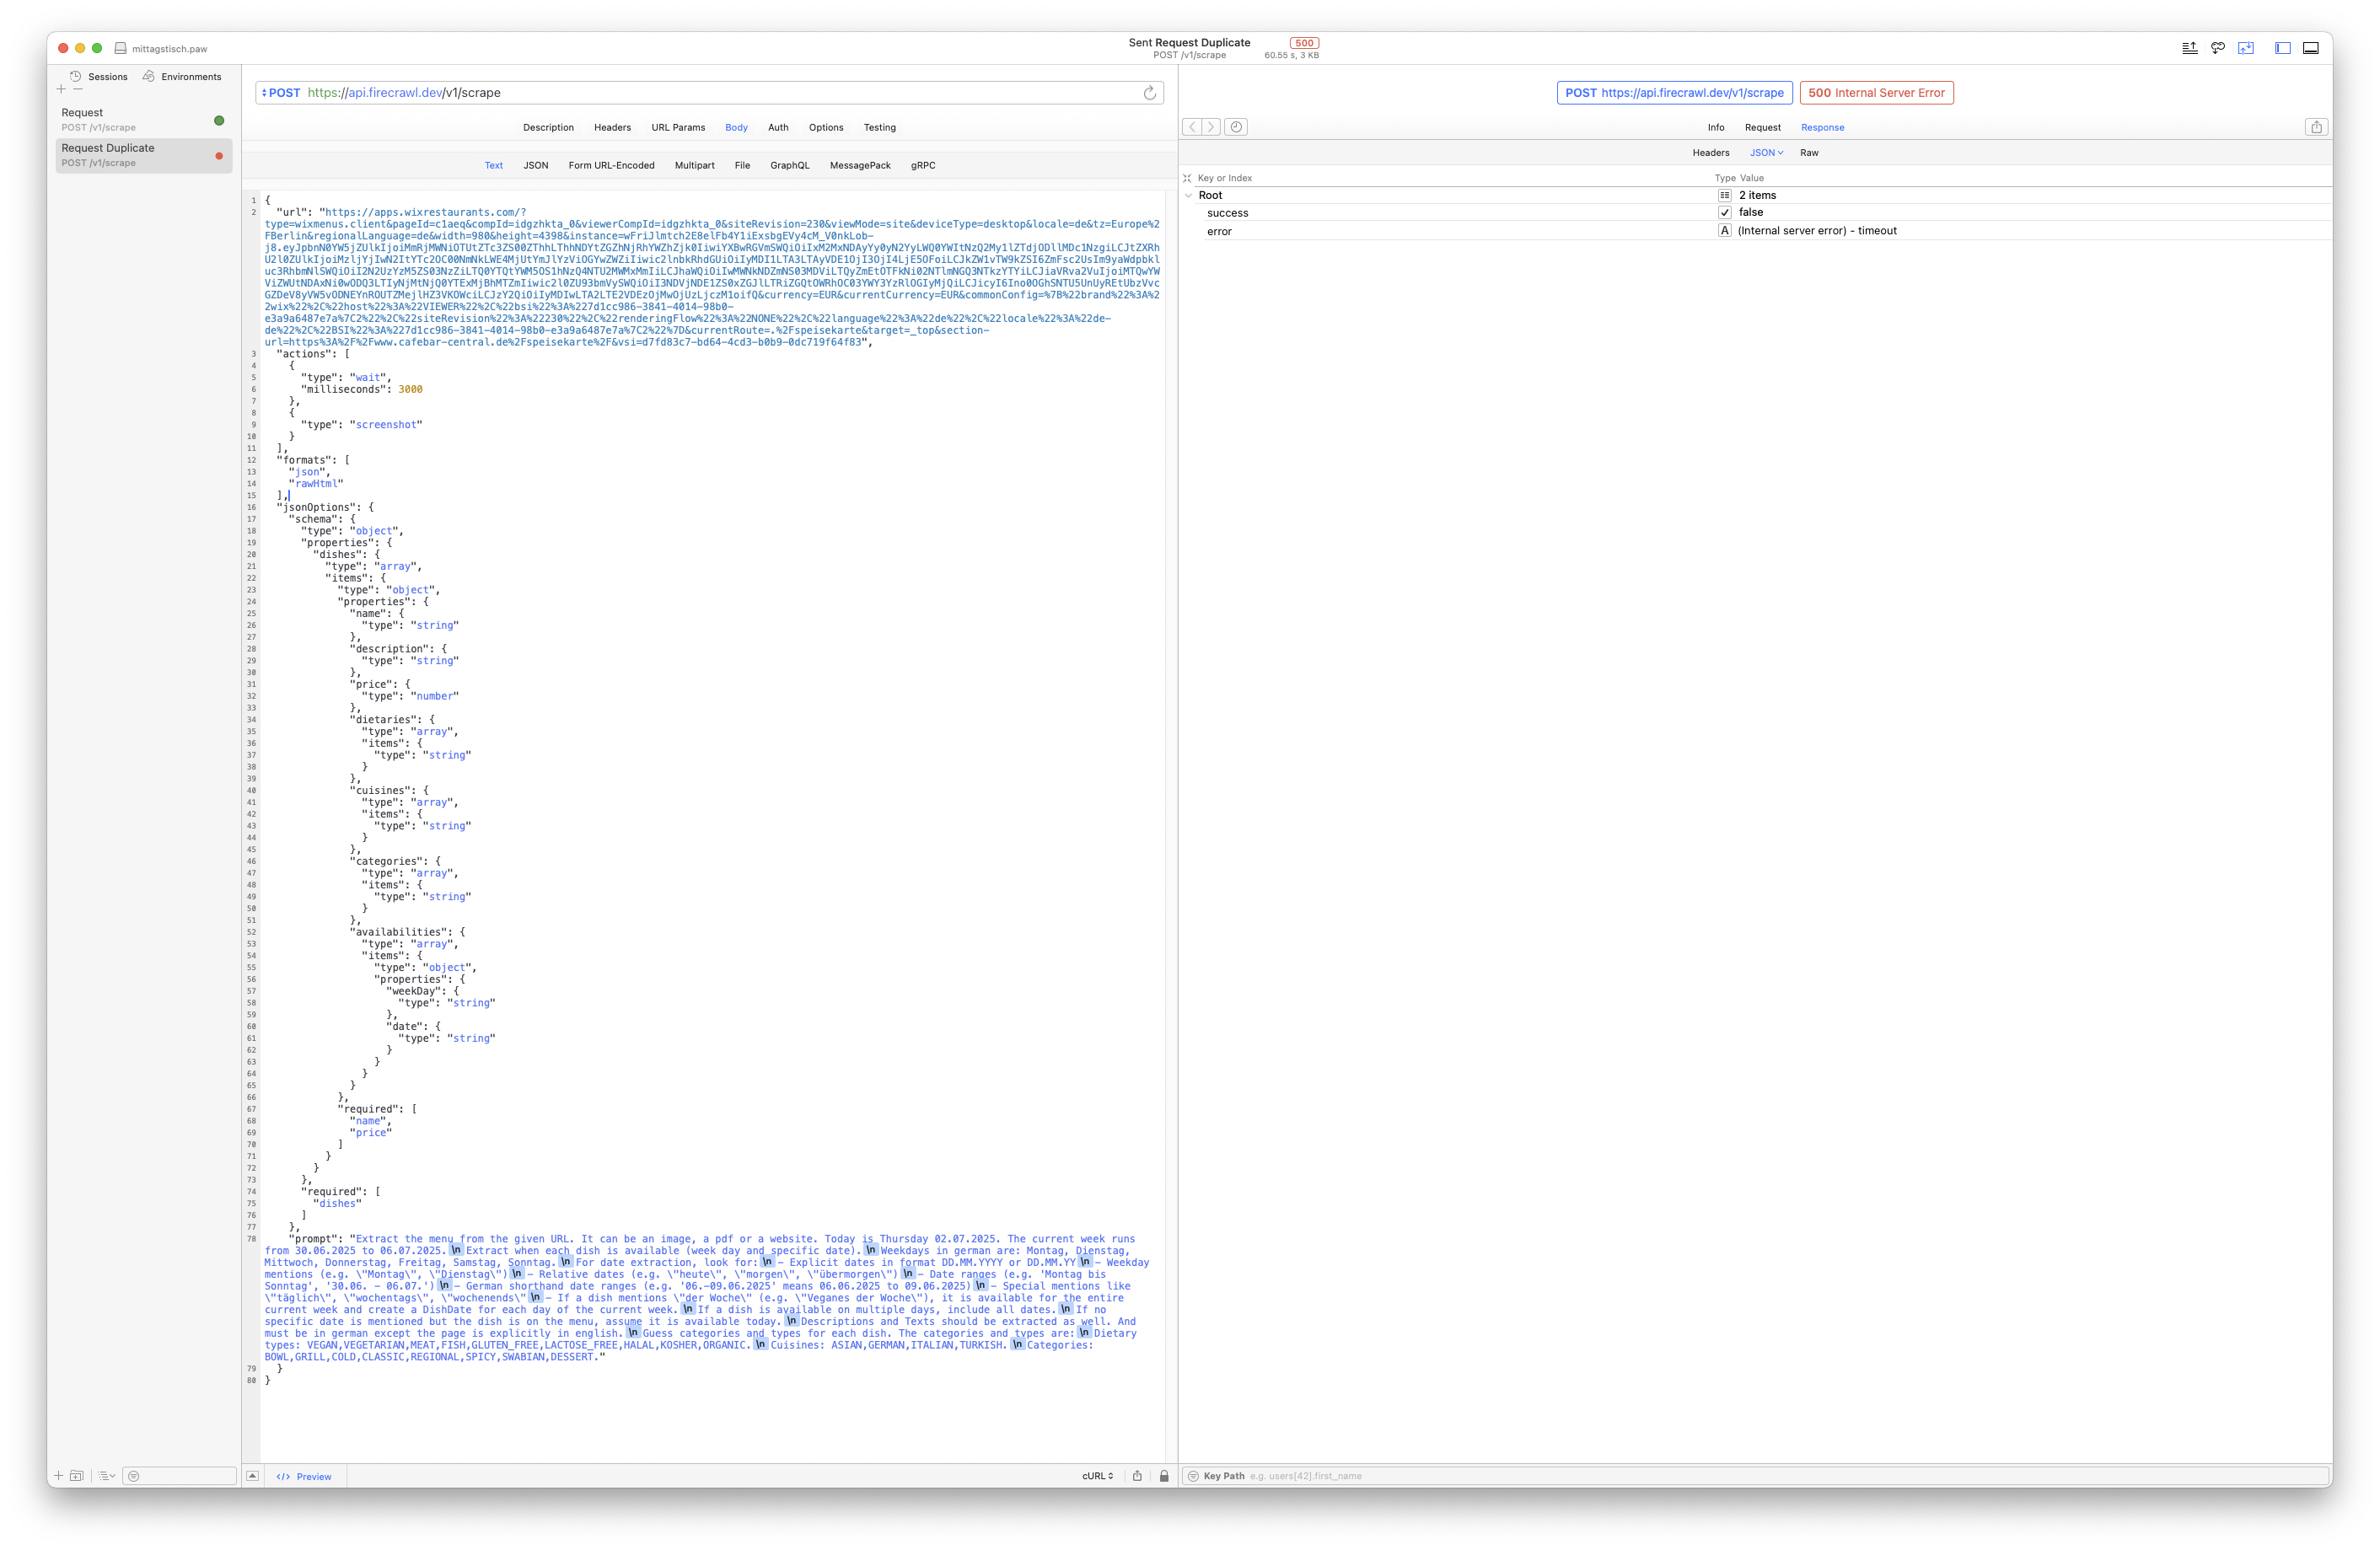This screenshot has width=2380, height=1550.
Task: Collapse the Root tree node
Action: click(1188, 196)
